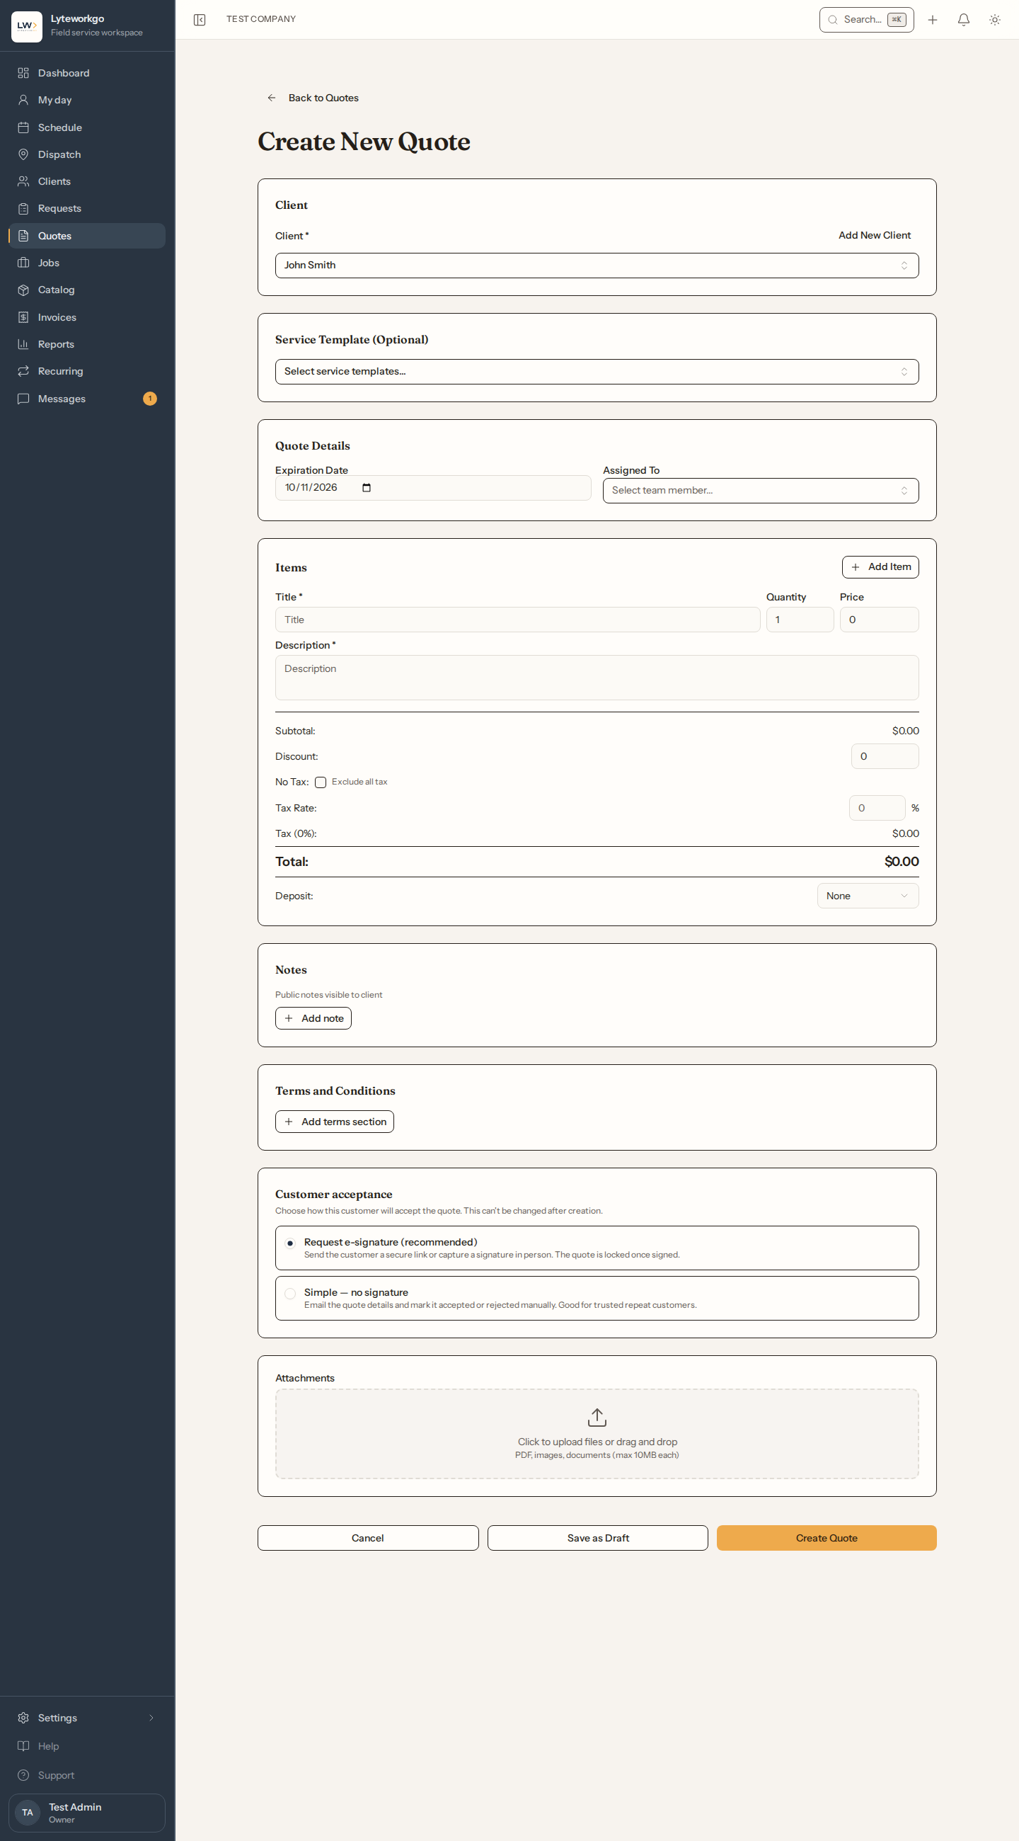Click the Recurring arrows icon
1019x1841 pixels.
[x=23, y=371]
